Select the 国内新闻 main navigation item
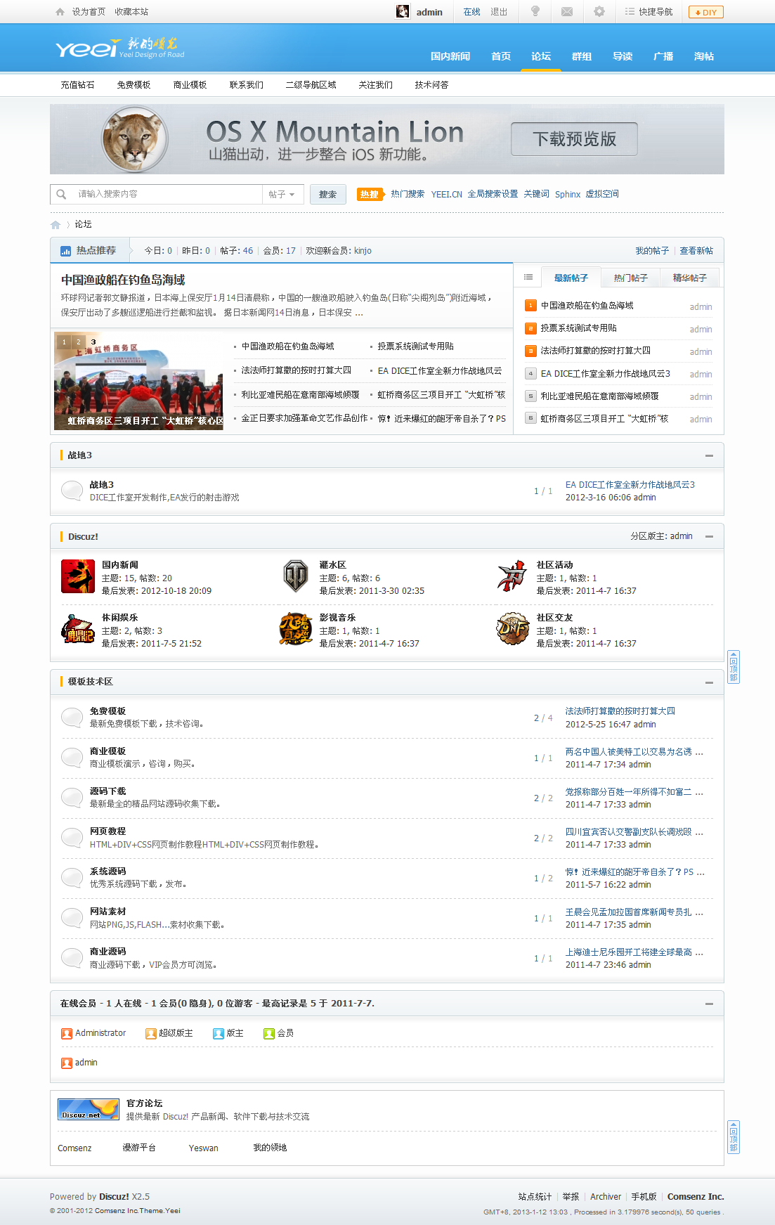 [450, 56]
